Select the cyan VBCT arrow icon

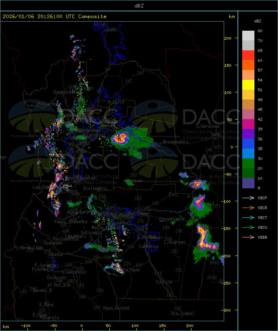249,218
